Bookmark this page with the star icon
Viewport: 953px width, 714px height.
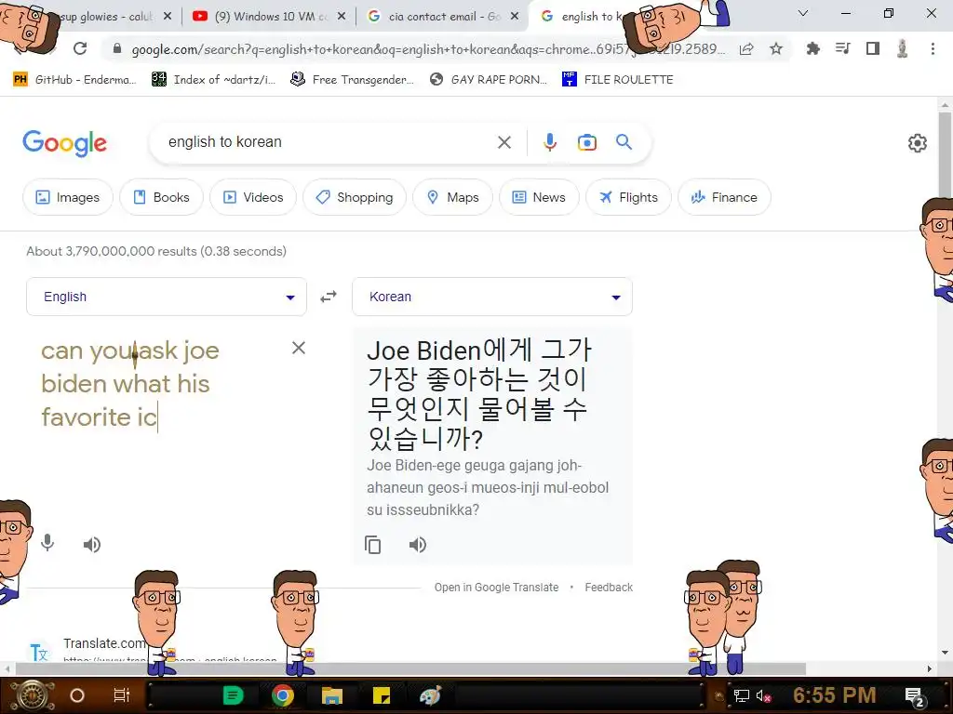[776, 48]
